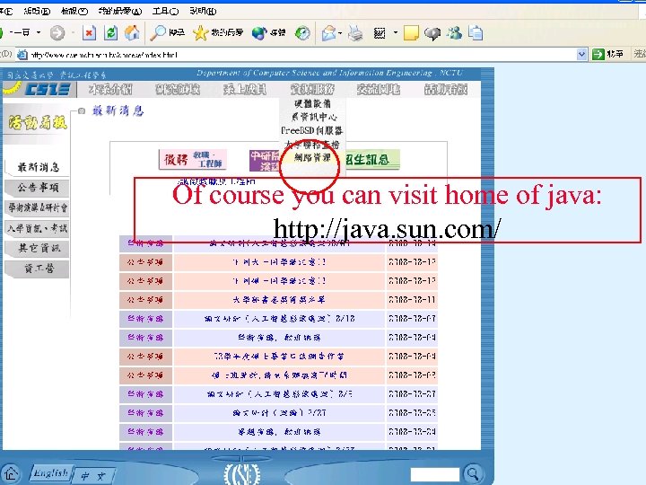Go to browser Home page icon
Viewport: 646px width, 485px height.
pos(132,32)
